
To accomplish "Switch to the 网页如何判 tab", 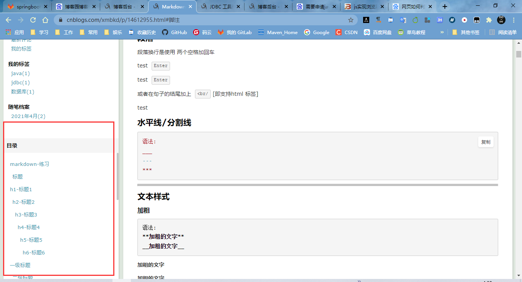I will coord(413,7).
